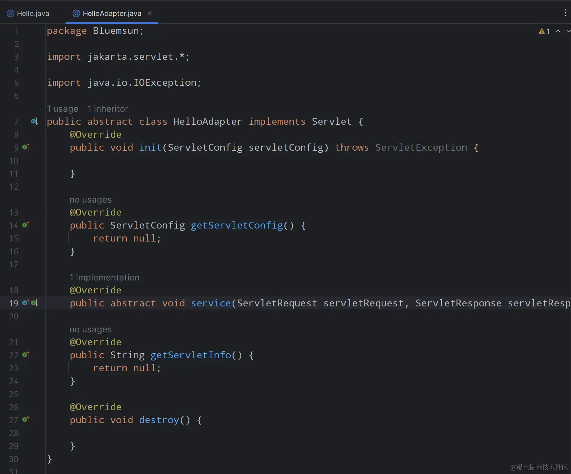Click the implements gutter icon for getServletConfig
This screenshot has height=474, width=571.
click(x=26, y=225)
